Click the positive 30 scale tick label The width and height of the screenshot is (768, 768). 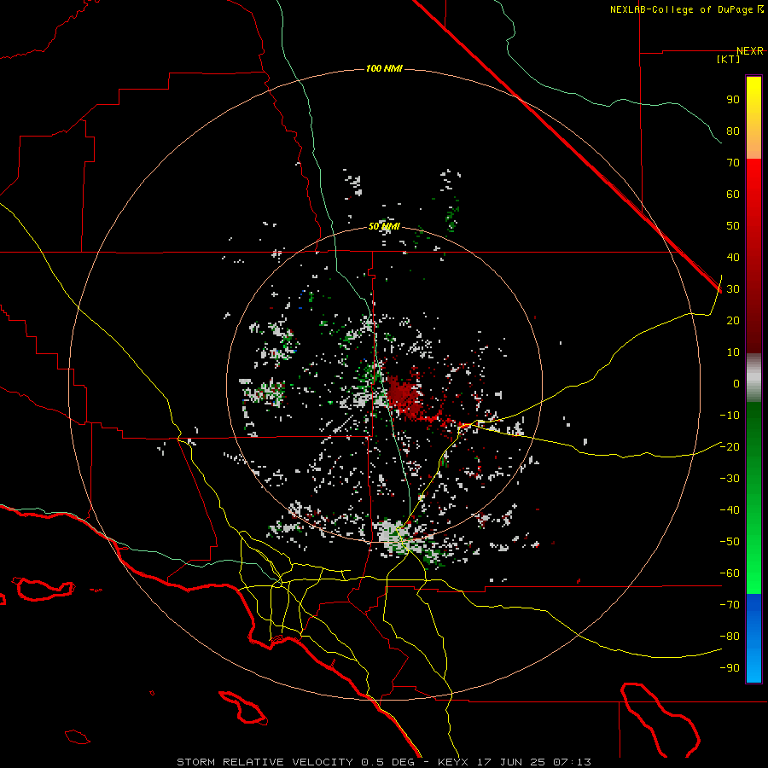[x=733, y=289]
